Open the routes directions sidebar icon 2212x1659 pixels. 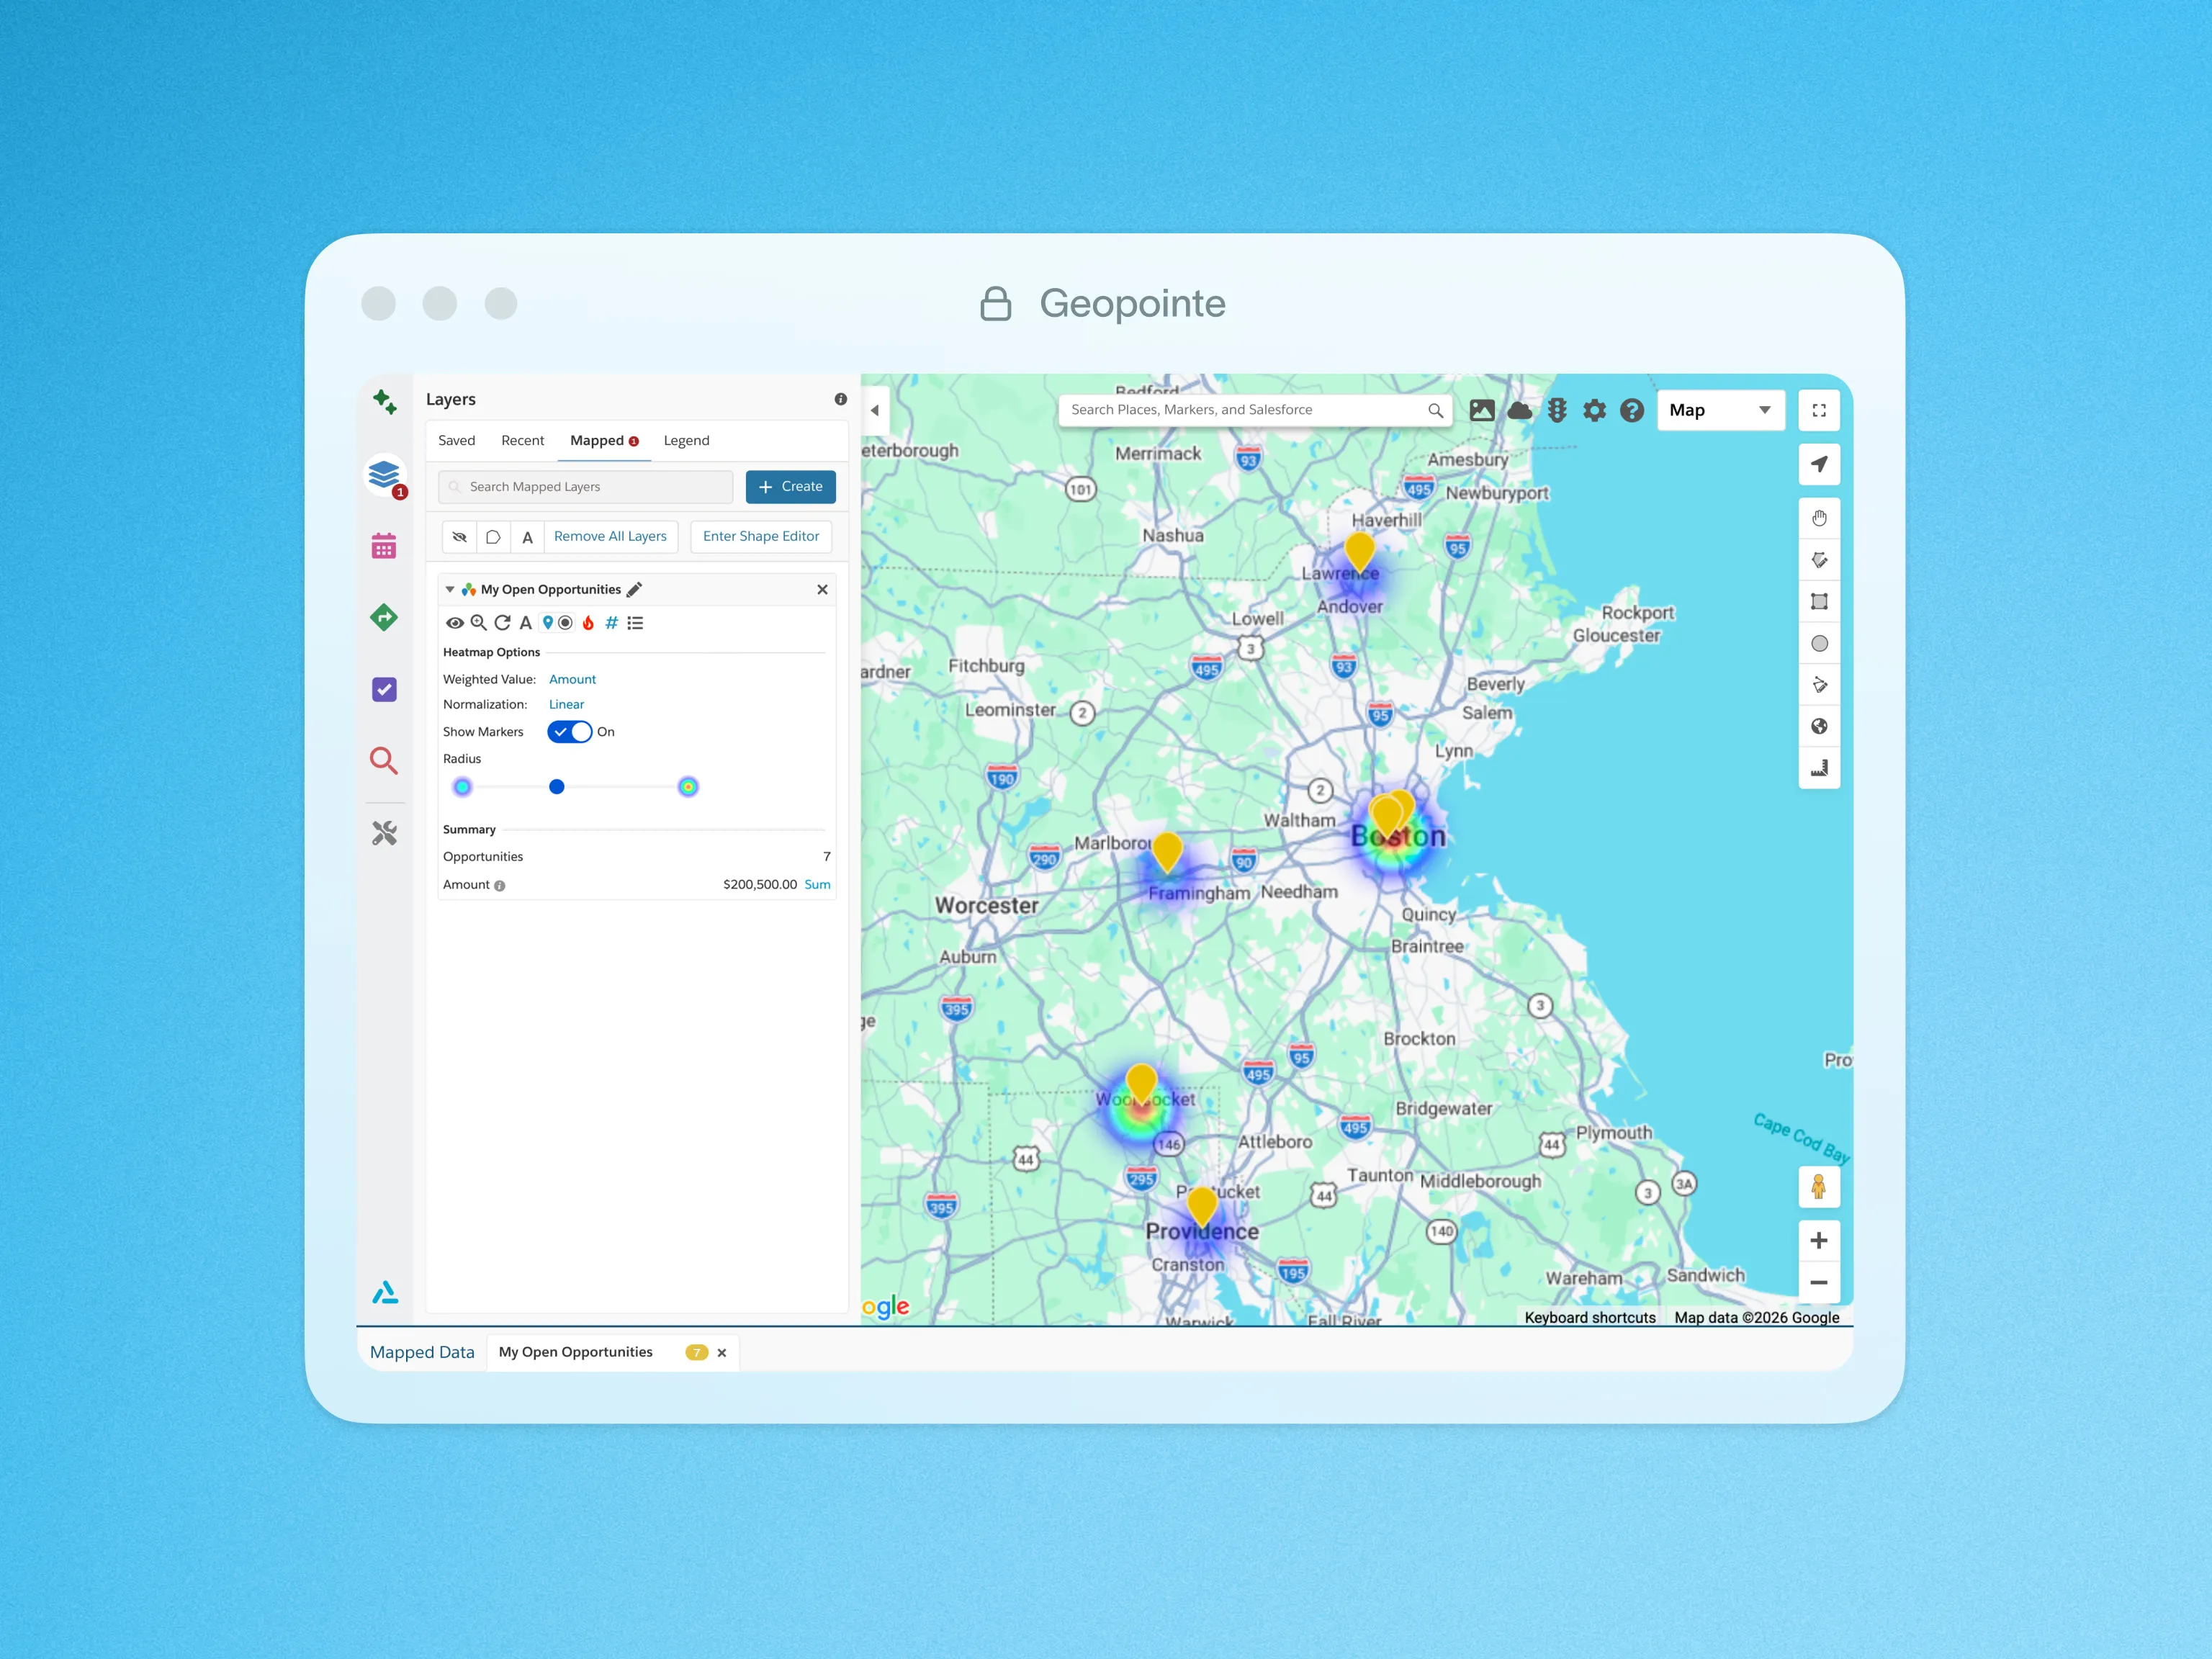pyautogui.click(x=384, y=618)
